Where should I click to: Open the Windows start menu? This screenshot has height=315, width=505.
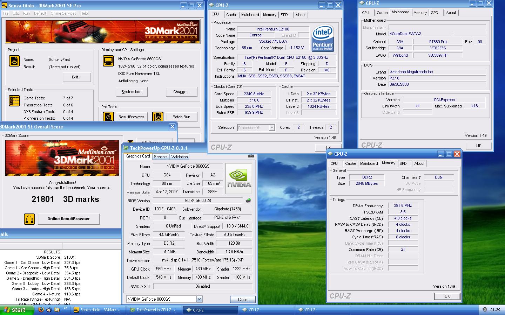tap(17, 310)
